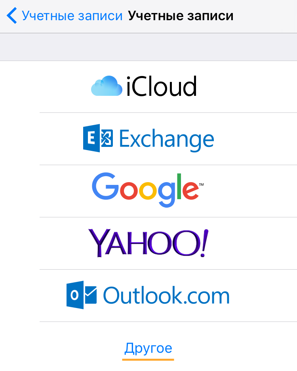
Task: Tap the Outlook envelope icon
Action: coord(82,295)
